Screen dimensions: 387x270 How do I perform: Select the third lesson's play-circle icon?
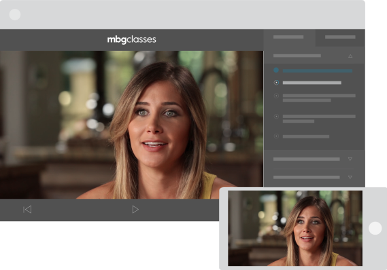coord(276,96)
